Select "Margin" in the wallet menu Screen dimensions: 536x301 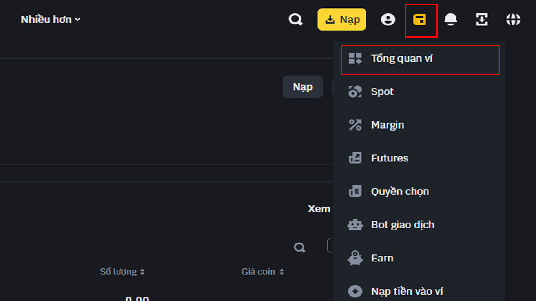click(x=387, y=125)
